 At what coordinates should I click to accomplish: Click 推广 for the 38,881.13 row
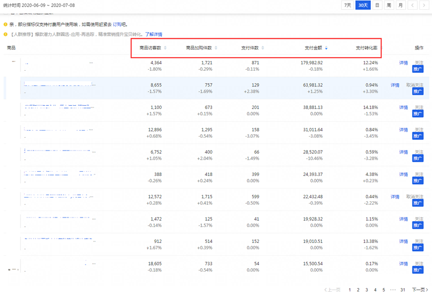click(417, 113)
